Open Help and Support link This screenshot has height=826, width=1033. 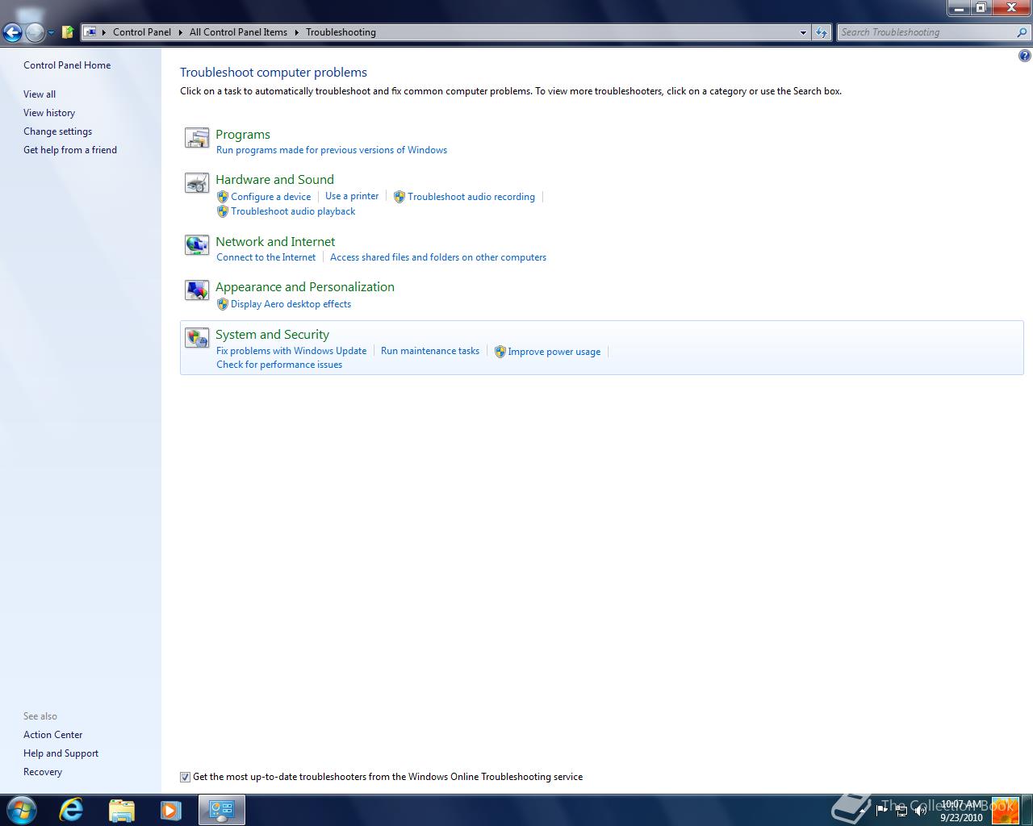point(61,753)
